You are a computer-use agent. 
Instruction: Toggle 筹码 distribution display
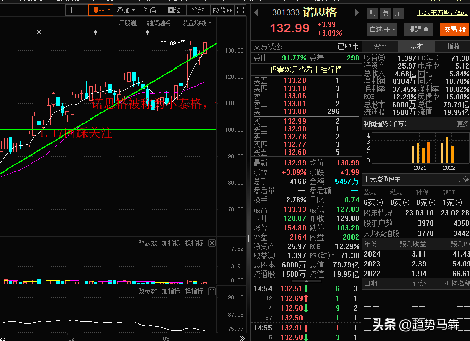point(149,10)
